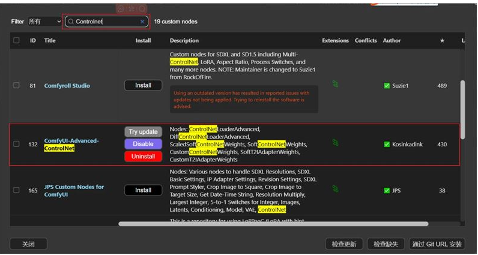
Task: Tick the checkbox for Comfyroll Studio row
Action: click(16, 86)
